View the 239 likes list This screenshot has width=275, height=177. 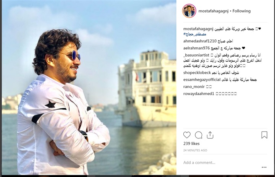point(191,143)
